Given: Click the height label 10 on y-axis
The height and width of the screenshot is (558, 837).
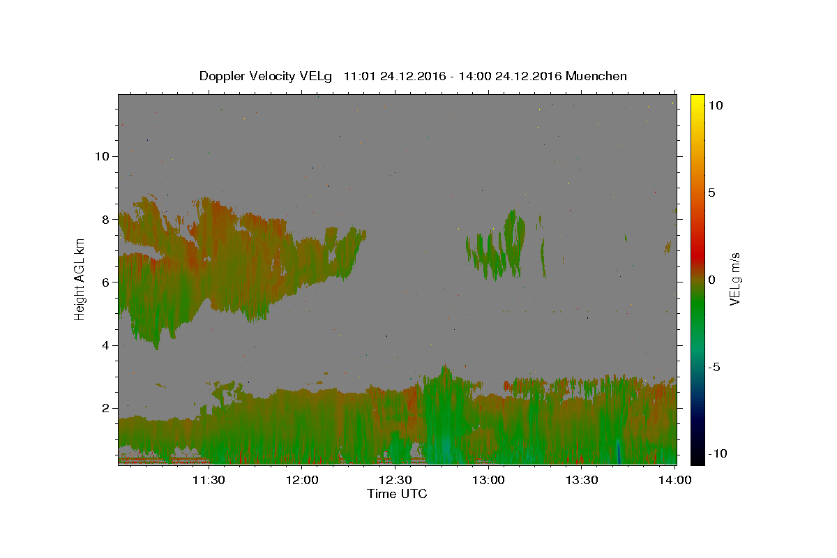Looking at the screenshot, I should pyautogui.click(x=100, y=156).
